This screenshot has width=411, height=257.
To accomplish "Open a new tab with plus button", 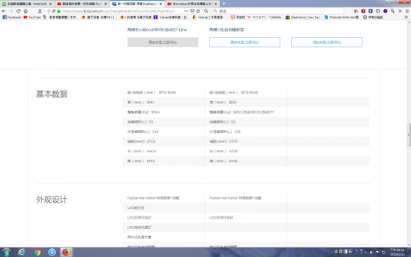I will point(224,3).
